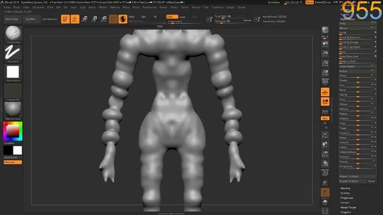Toggle the Floor grid icon

tap(325, 92)
